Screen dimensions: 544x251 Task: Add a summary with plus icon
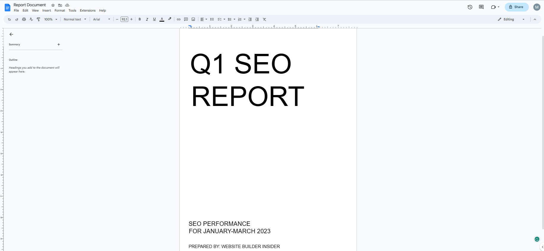pyautogui.click(x=58, y=44)
